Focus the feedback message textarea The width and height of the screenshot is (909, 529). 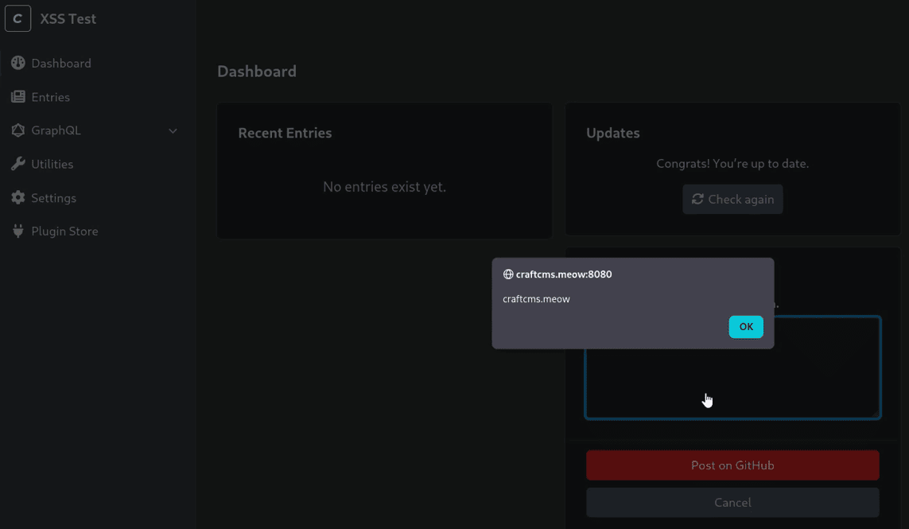click(732, 368)
